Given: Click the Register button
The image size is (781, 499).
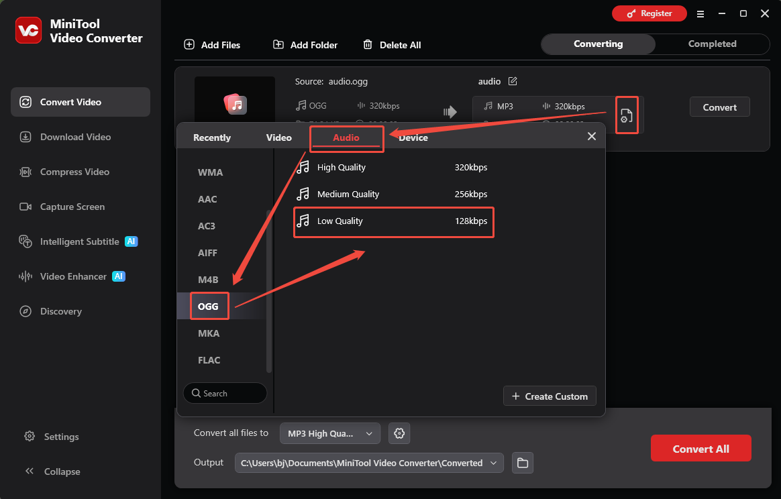Looking at the screenshot, I should point(649,13).
